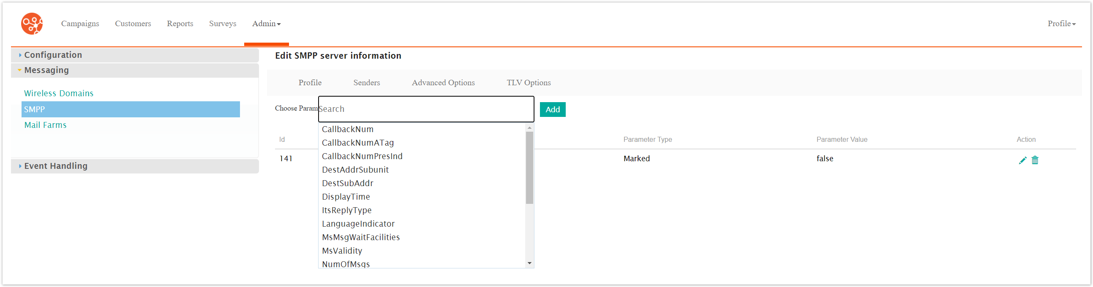Click the dropdown list scroll up arrow
The width and height of the screenshot is (1093, 287).
529,128
